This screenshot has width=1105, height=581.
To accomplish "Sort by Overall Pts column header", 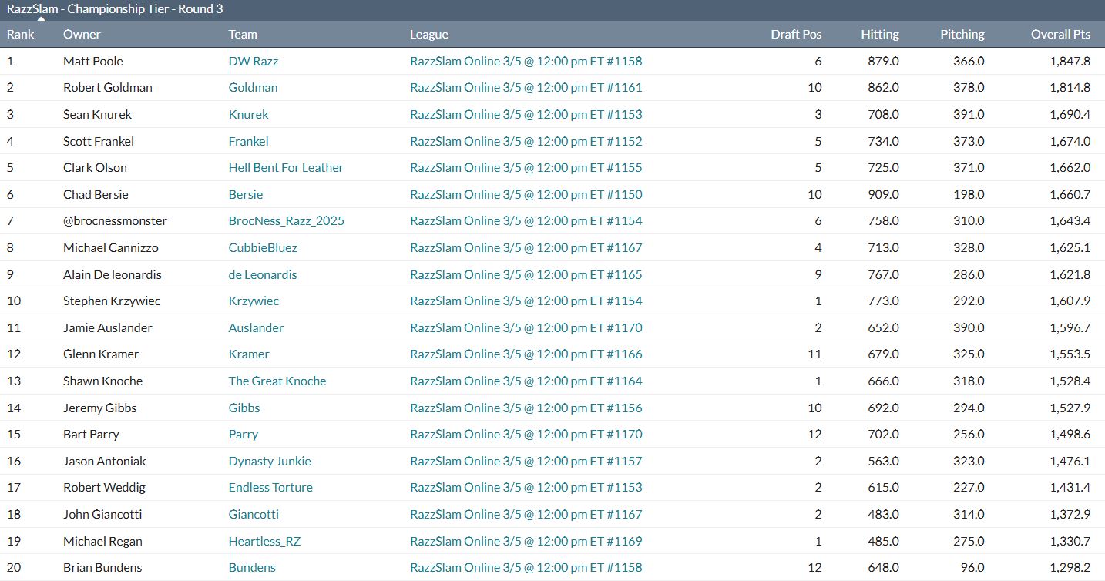I will tap(1061, 34).
